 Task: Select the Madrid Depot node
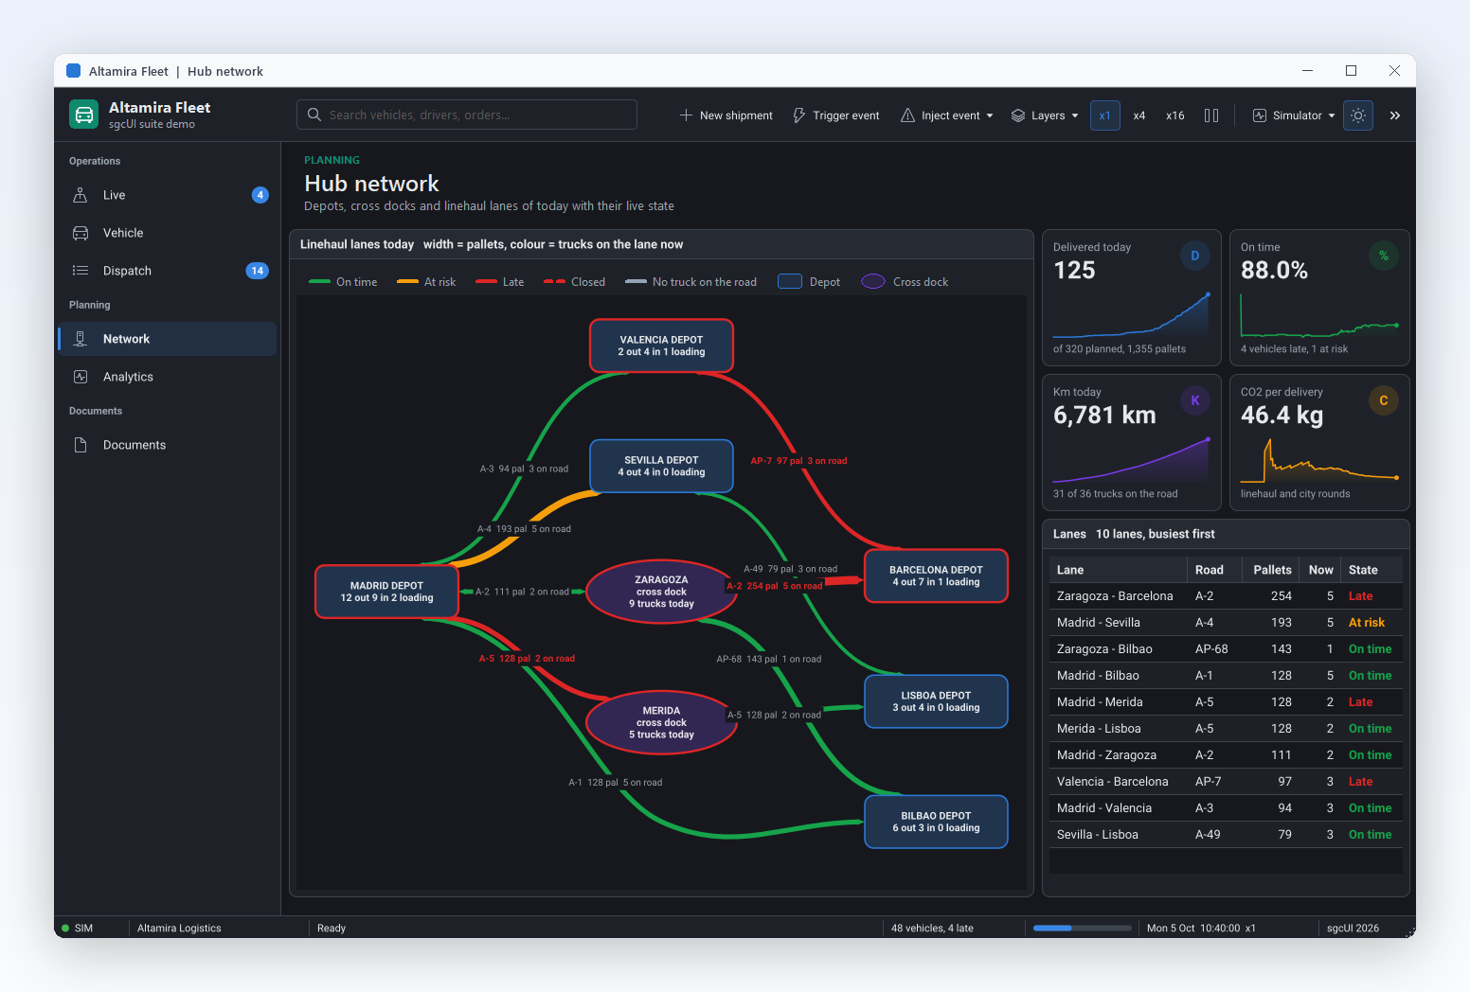386,592
